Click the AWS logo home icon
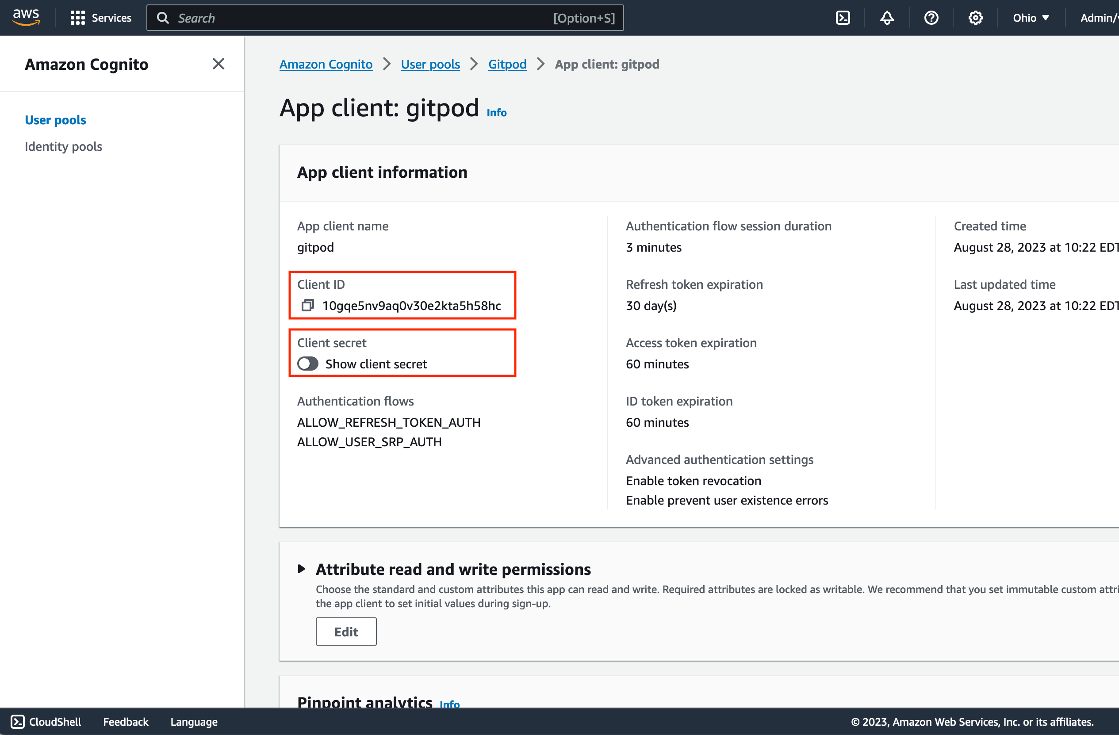 (27, 17)
